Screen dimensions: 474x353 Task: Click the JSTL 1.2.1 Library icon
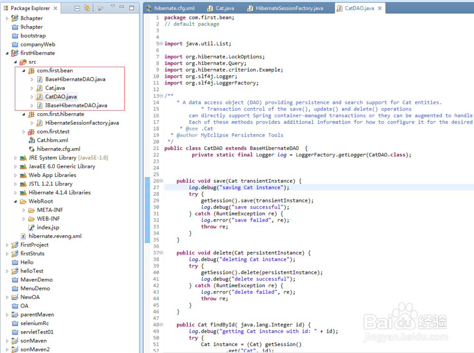23,184
